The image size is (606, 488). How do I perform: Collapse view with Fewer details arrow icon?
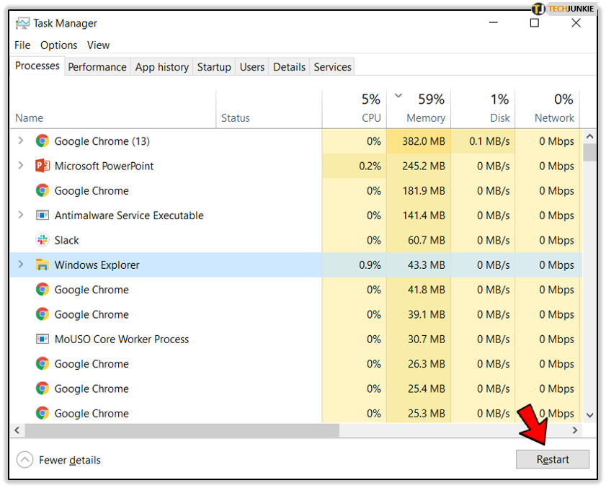(24, 460)
